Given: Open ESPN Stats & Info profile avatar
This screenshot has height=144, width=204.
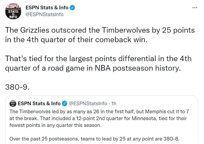Looking at the screenshot, I should [x=13, y=11].
